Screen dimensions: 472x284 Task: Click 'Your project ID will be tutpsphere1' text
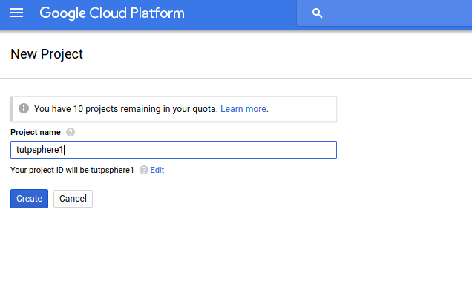pyautogui.click(x=72, y=170)
